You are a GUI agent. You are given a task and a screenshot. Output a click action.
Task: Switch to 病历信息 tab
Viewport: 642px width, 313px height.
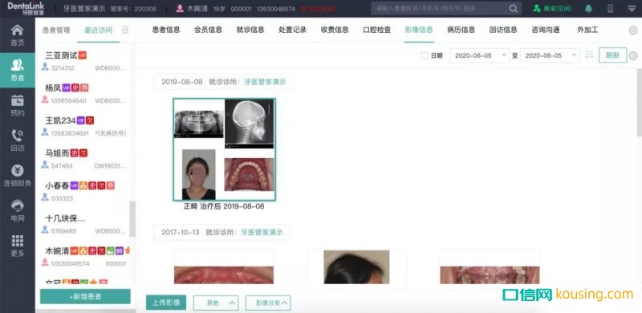(x=461, y=30)
